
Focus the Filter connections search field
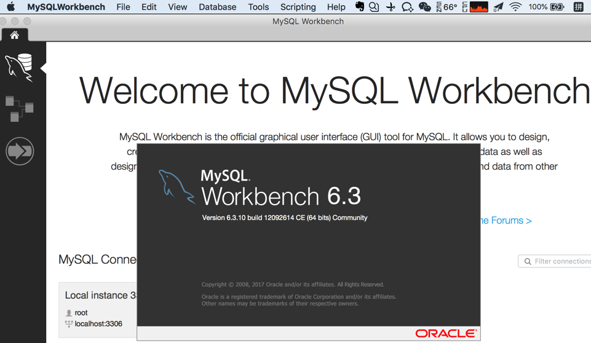pos(555,261)
